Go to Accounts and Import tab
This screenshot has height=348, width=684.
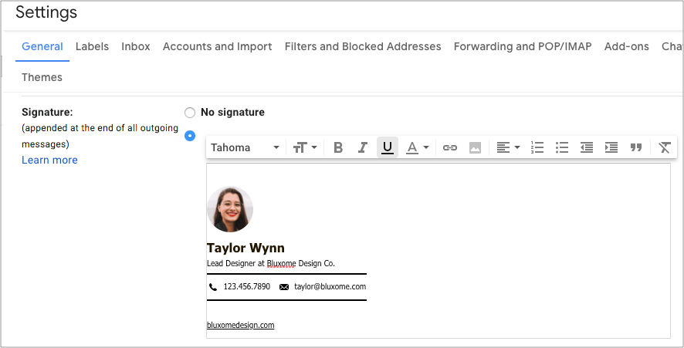pos(217,46)
